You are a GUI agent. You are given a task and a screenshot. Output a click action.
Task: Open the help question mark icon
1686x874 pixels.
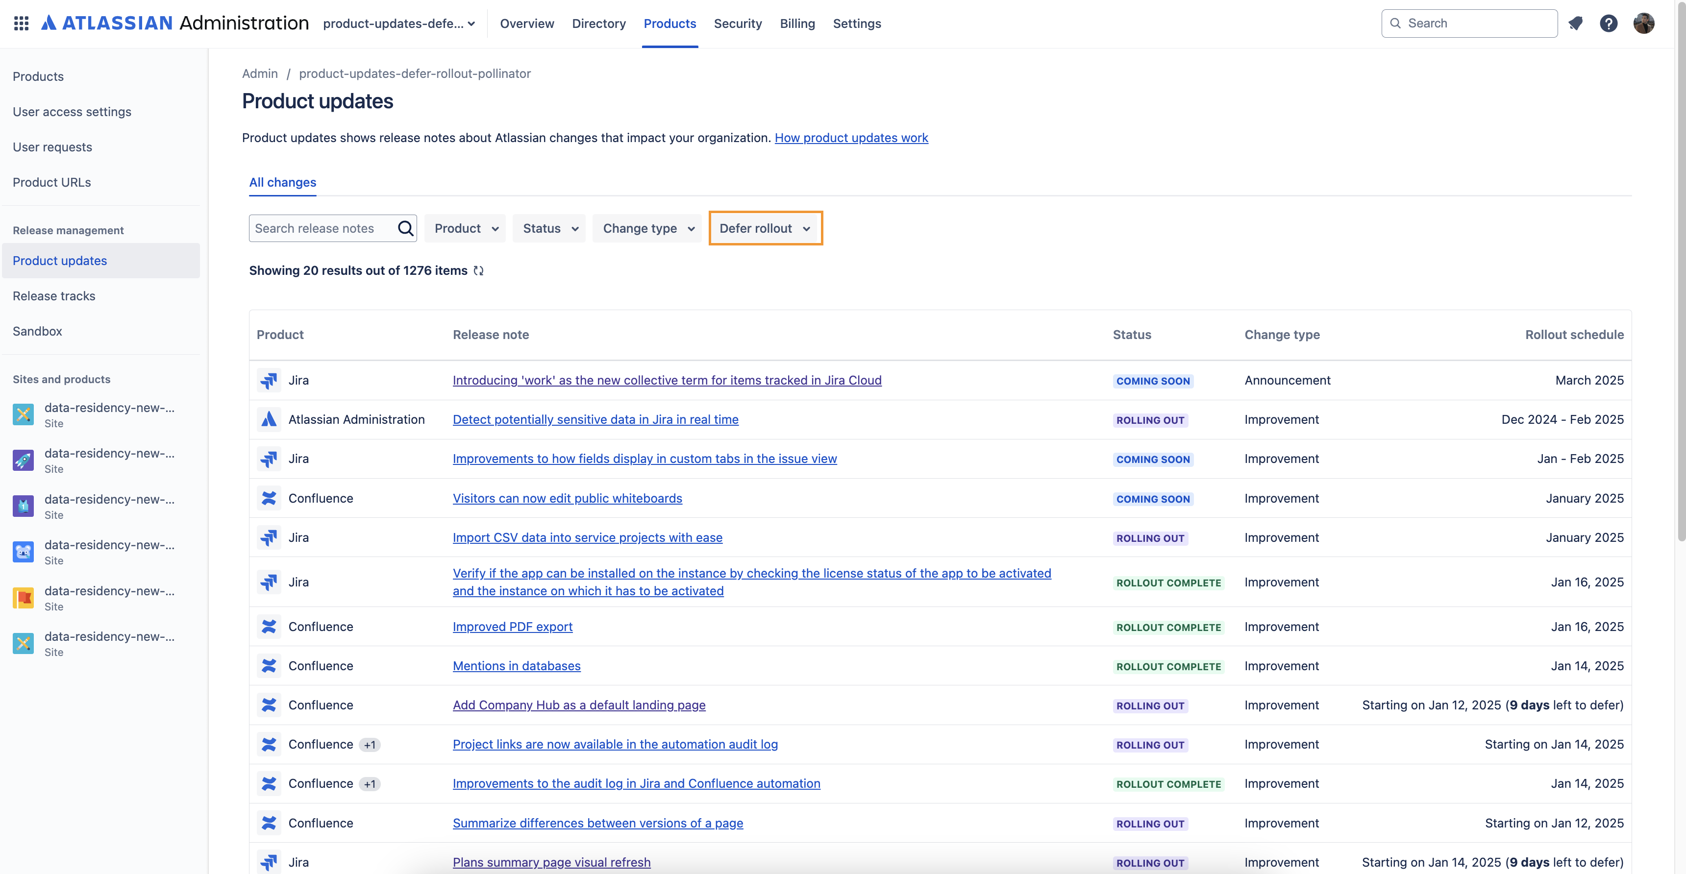pyautogui.click(x=1609, y=24)
